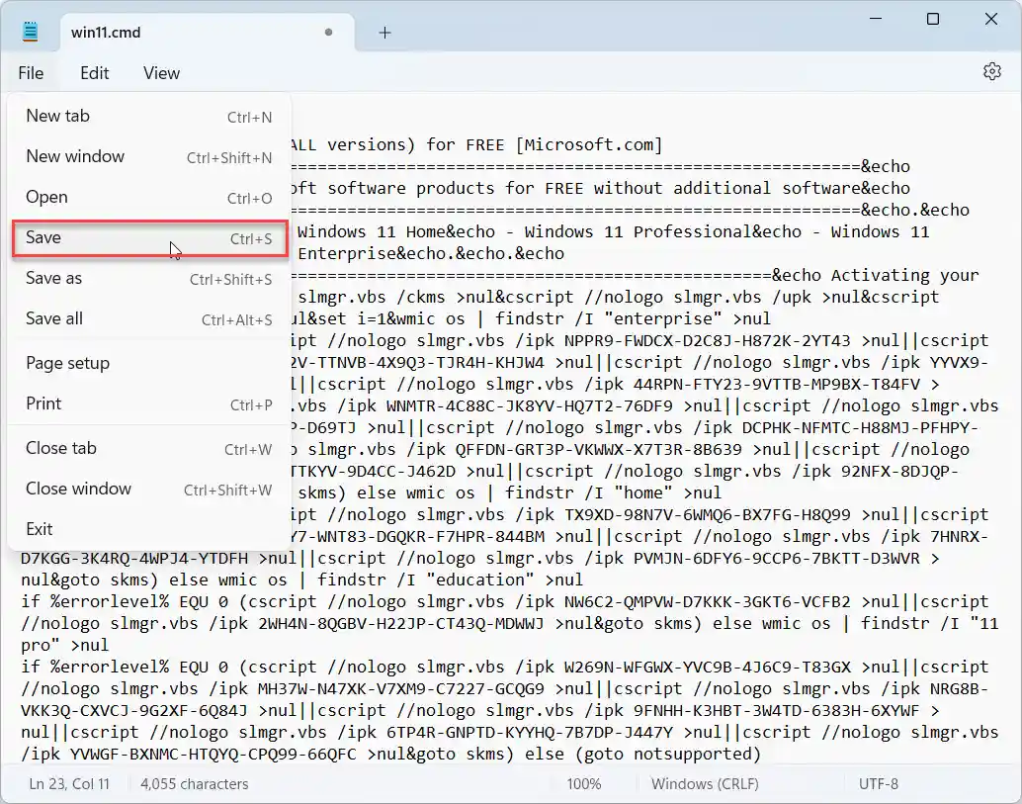Click the Windows (CRLF) line ending indicator
Image resolution: width=1022 pixels, height=804 pixels.
pyautogui.click(x=705, y=783)
